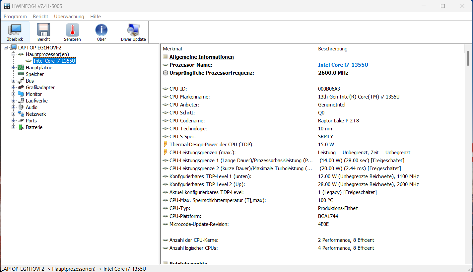Expand the Hauptplatine tree node
Screen dimensions: 473x272
tap(14, 67)
